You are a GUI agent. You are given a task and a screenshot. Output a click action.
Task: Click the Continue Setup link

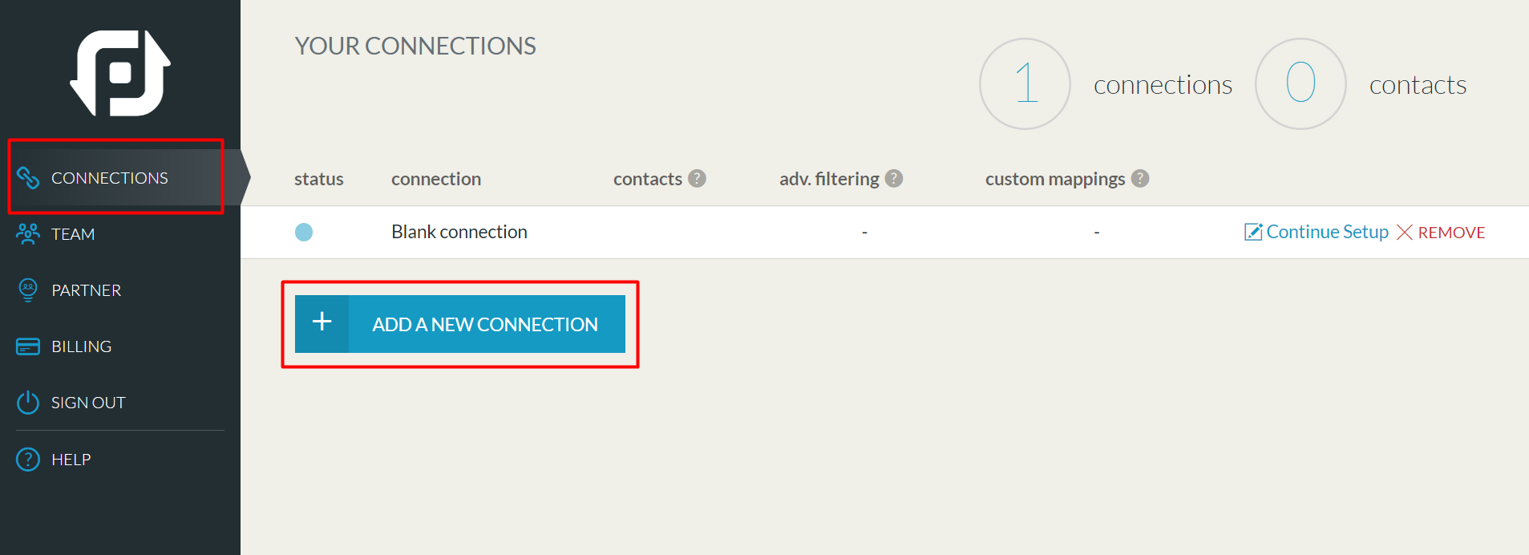point(1317,232)
